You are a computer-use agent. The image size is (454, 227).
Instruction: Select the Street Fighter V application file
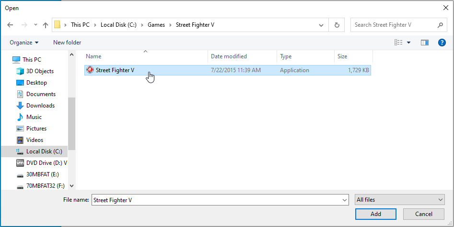pos(228,70)
